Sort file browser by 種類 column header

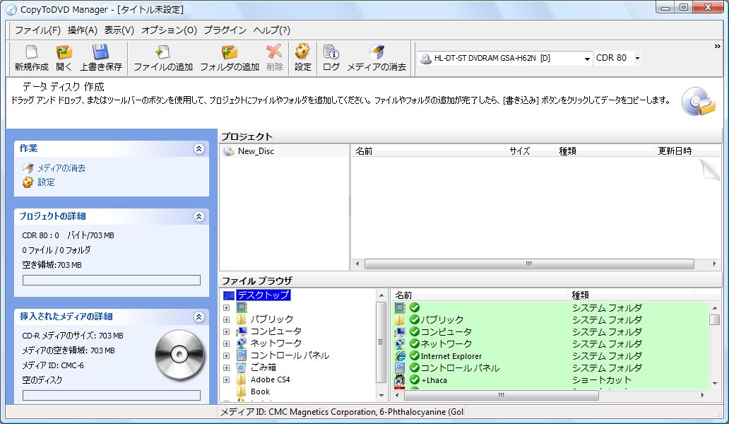632,295
